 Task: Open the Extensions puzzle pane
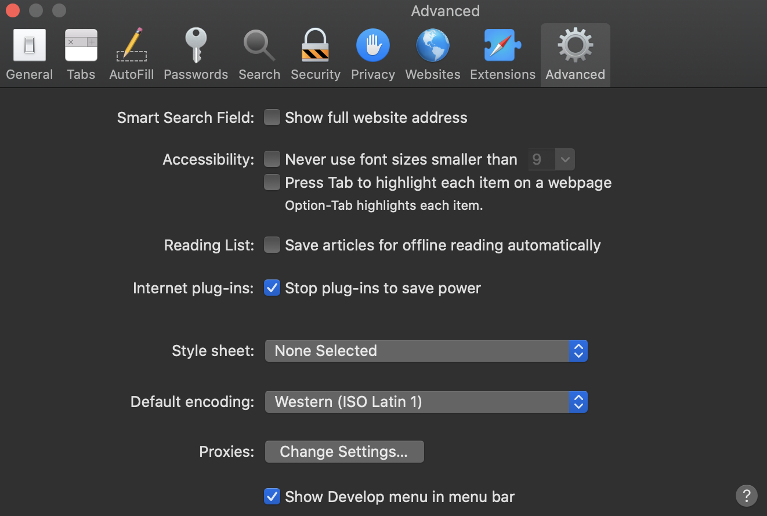(x=502, y=56)
